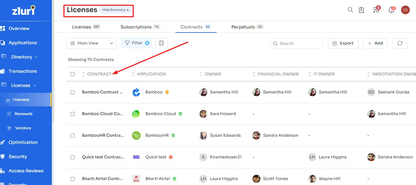416x185 pixels.
Task: Click the Overview sidebar icon
Action: click(x=2, y=28)
